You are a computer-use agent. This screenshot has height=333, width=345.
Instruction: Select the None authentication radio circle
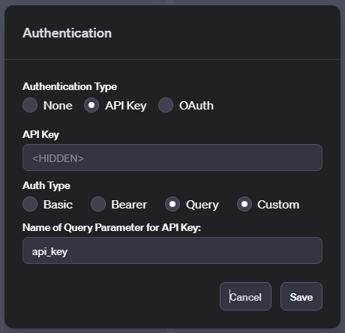tap(30, 105)
